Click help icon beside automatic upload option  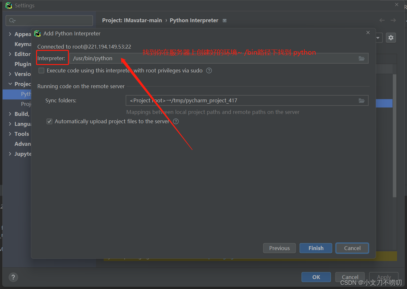click(x=176, y=121)
